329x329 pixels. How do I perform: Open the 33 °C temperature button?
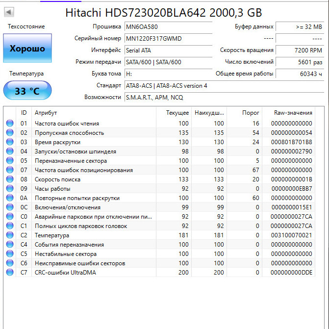[x=27, y=90]
